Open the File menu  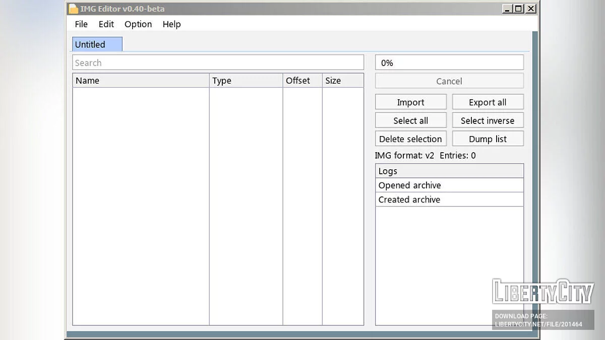[81, 24]
